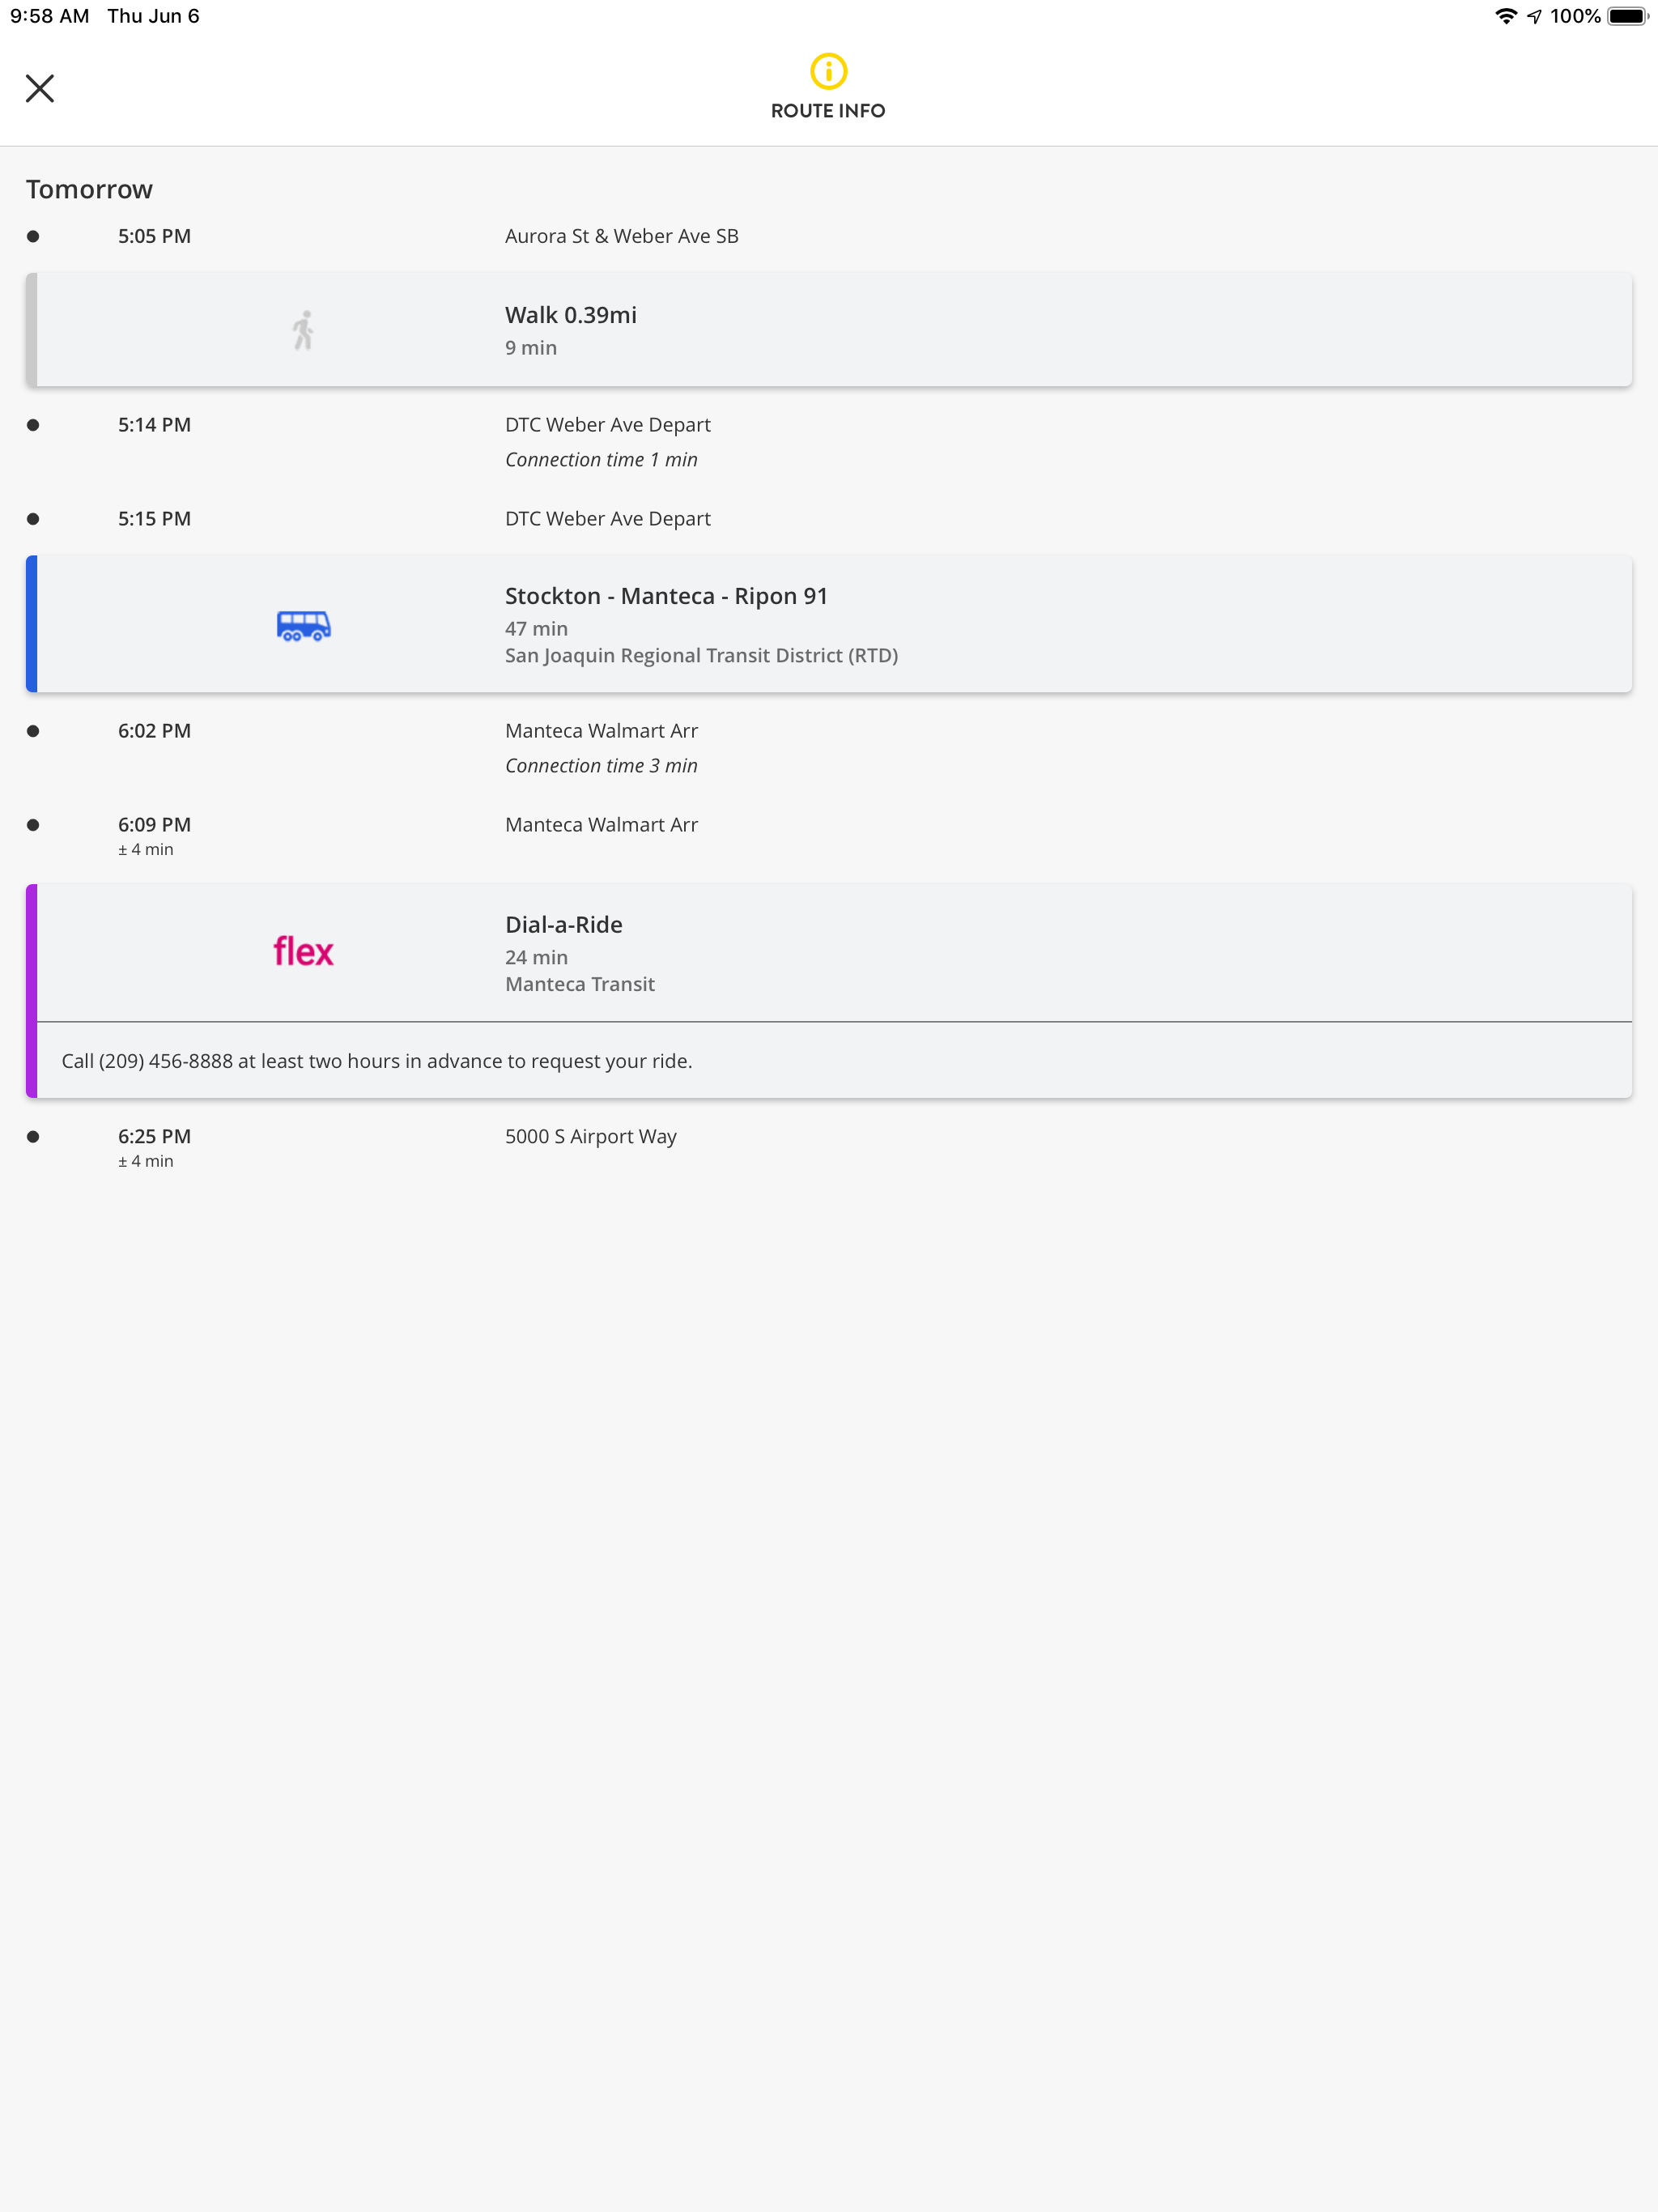This screenshot has width=1658, height=2212.
Task: Select the Tomorrow header
Action: (x=90, y=189)
